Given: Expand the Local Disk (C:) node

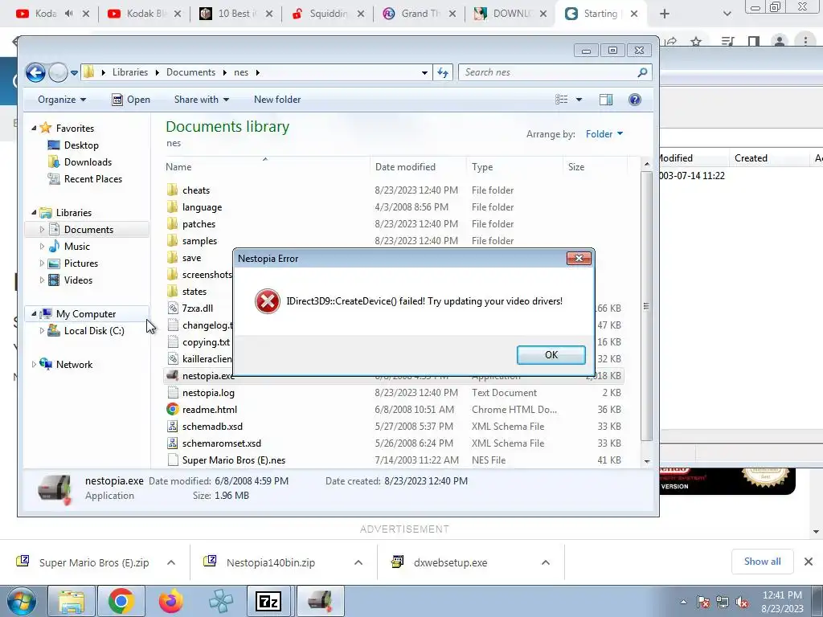Looking at the screenshot, I should click(42, 330).
